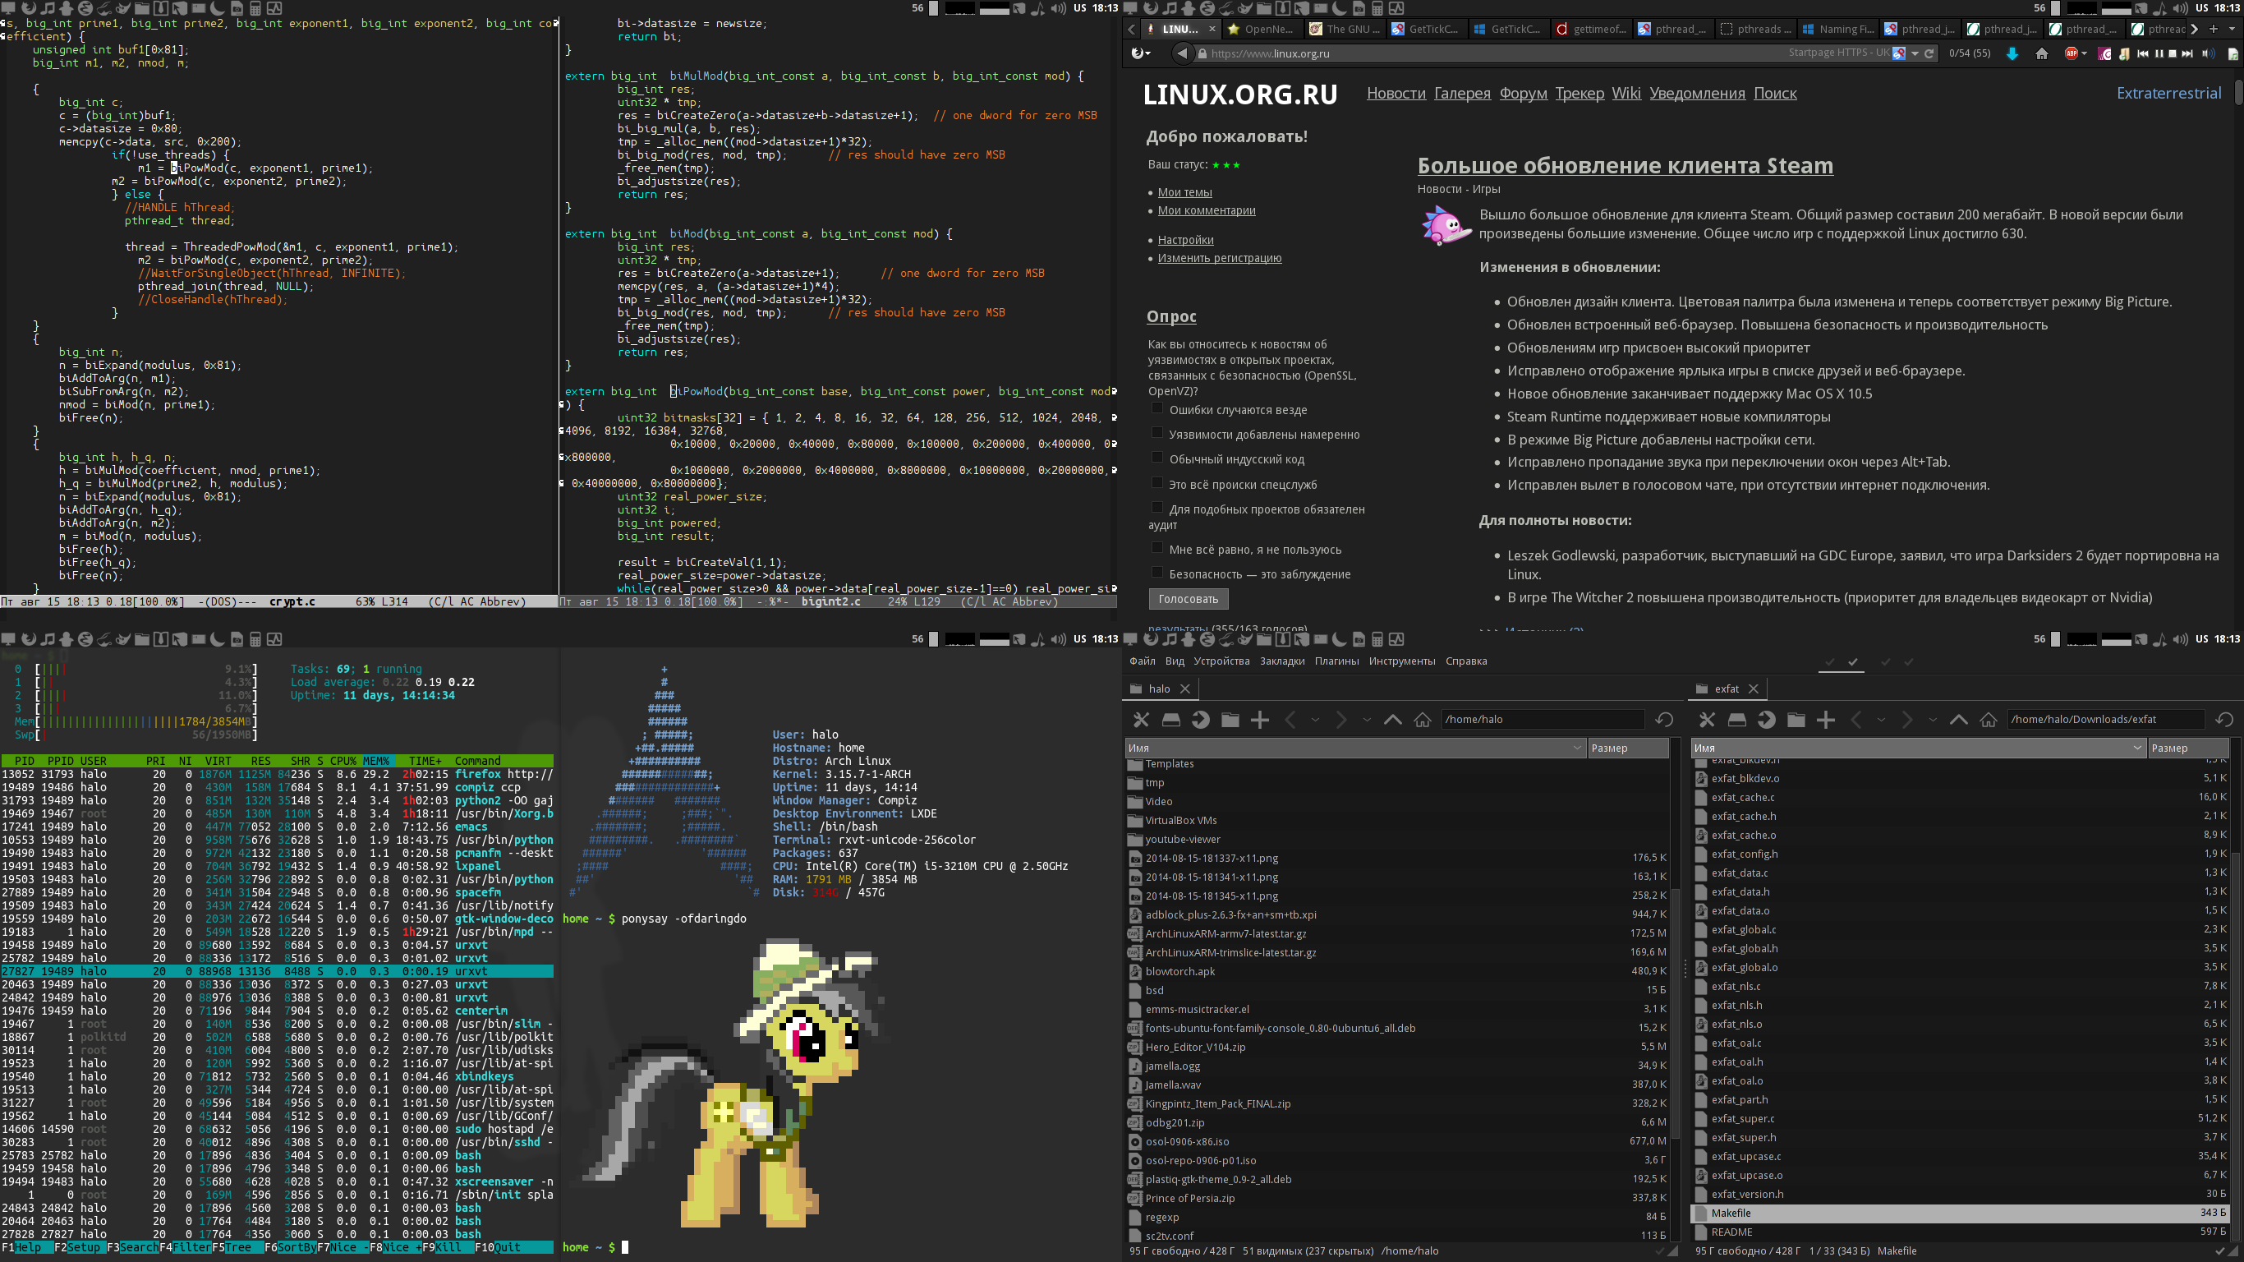Screen dimensions: 2244x1262
Task: Check poll option 'Ошибки случаются везде'
Action: click(x=1156, y=408)
